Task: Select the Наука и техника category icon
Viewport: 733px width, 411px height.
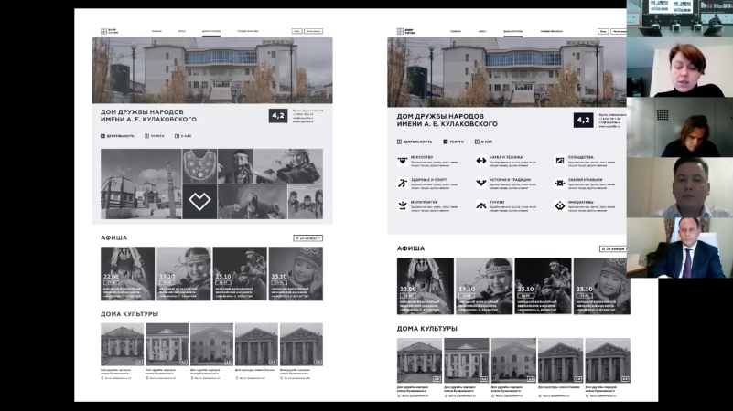Action: click(480, 160)
